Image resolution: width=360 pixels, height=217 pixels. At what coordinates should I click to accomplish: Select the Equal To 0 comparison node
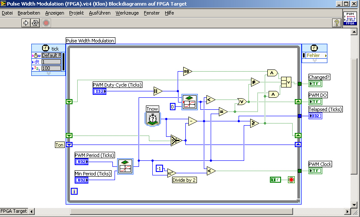click(x=188, y=71)
